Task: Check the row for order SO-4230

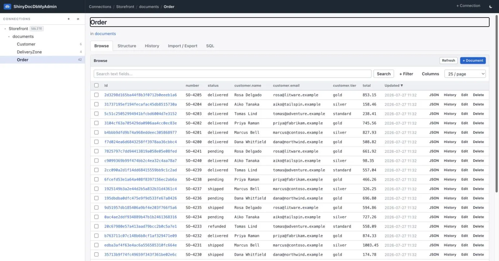Action: pos(96,254)
